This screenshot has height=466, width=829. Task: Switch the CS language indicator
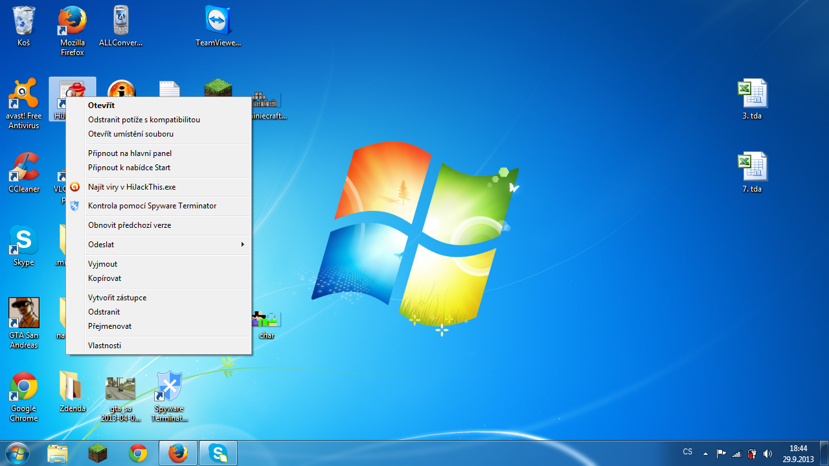(687, 452)
